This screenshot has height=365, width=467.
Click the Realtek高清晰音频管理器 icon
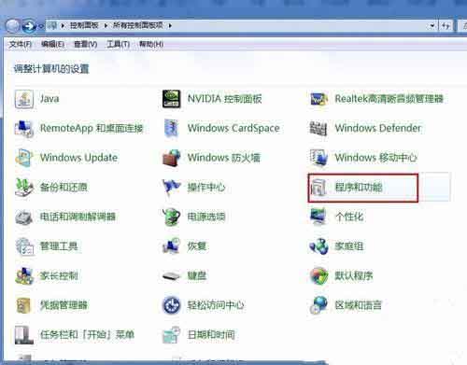(318, 99)
